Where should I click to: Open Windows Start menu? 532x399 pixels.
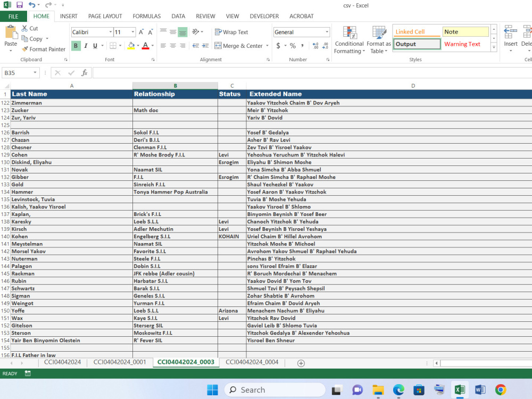[x=212, y=390]
